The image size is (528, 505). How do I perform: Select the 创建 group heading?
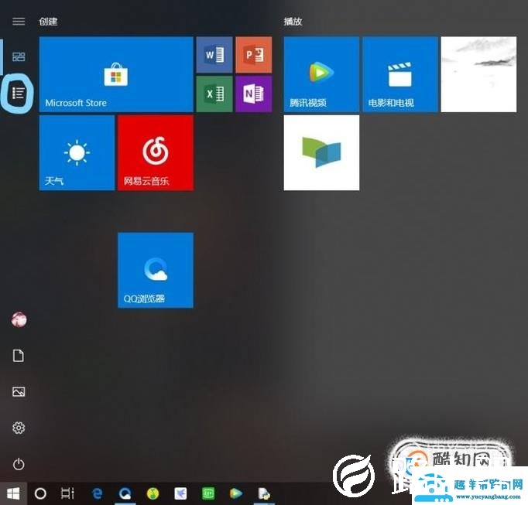(x=48, y=22)
